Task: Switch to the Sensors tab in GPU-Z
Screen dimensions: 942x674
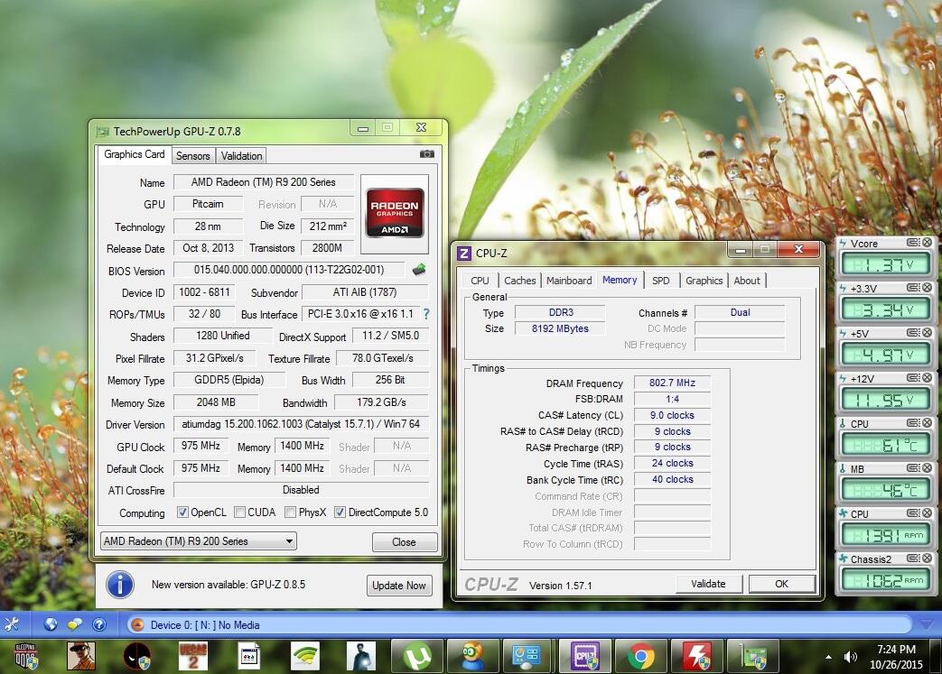Action: [x=193, y=156]
